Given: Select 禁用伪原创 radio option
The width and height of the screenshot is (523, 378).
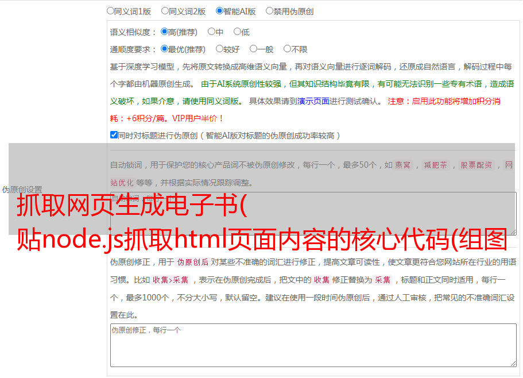Looking at the screenshot, I should (269, 11).
